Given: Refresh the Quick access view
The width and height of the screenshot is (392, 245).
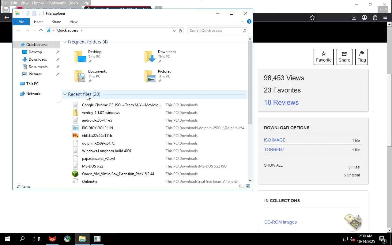Looking at the screenshot, I should point(180,31).
